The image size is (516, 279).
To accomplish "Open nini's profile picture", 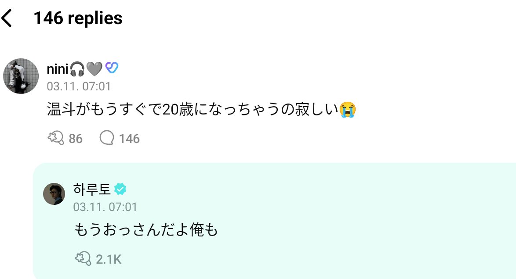I will 21,76.
